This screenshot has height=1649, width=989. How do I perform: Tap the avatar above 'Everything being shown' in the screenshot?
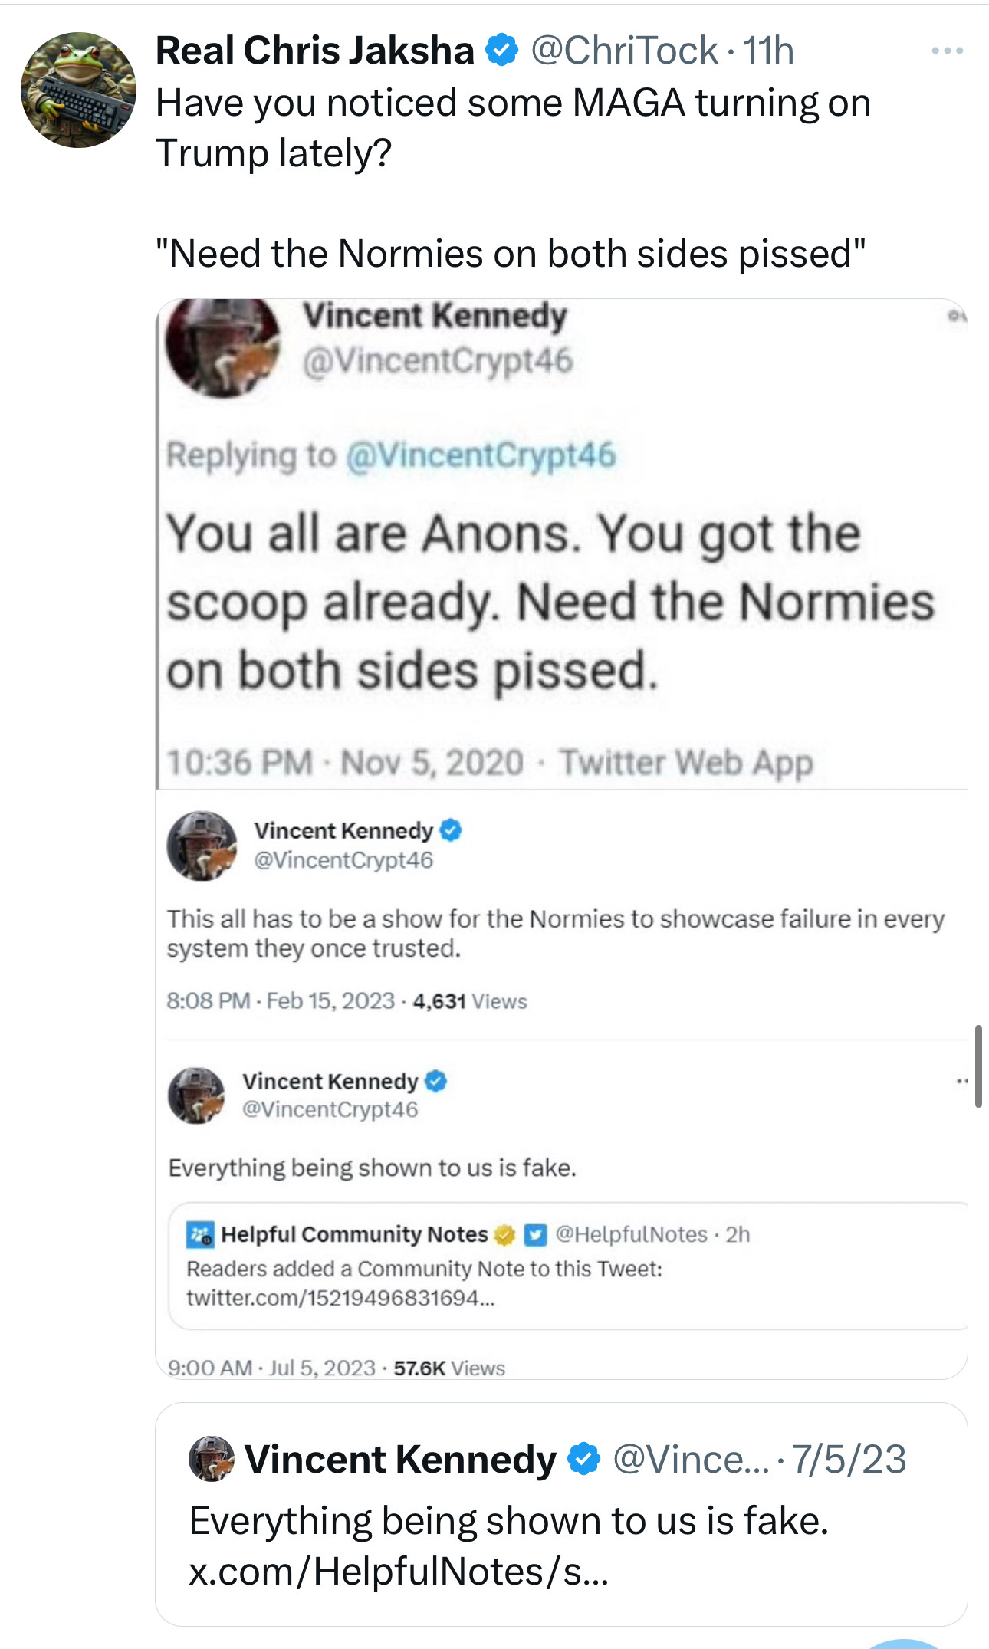(x=197, y=1096)
